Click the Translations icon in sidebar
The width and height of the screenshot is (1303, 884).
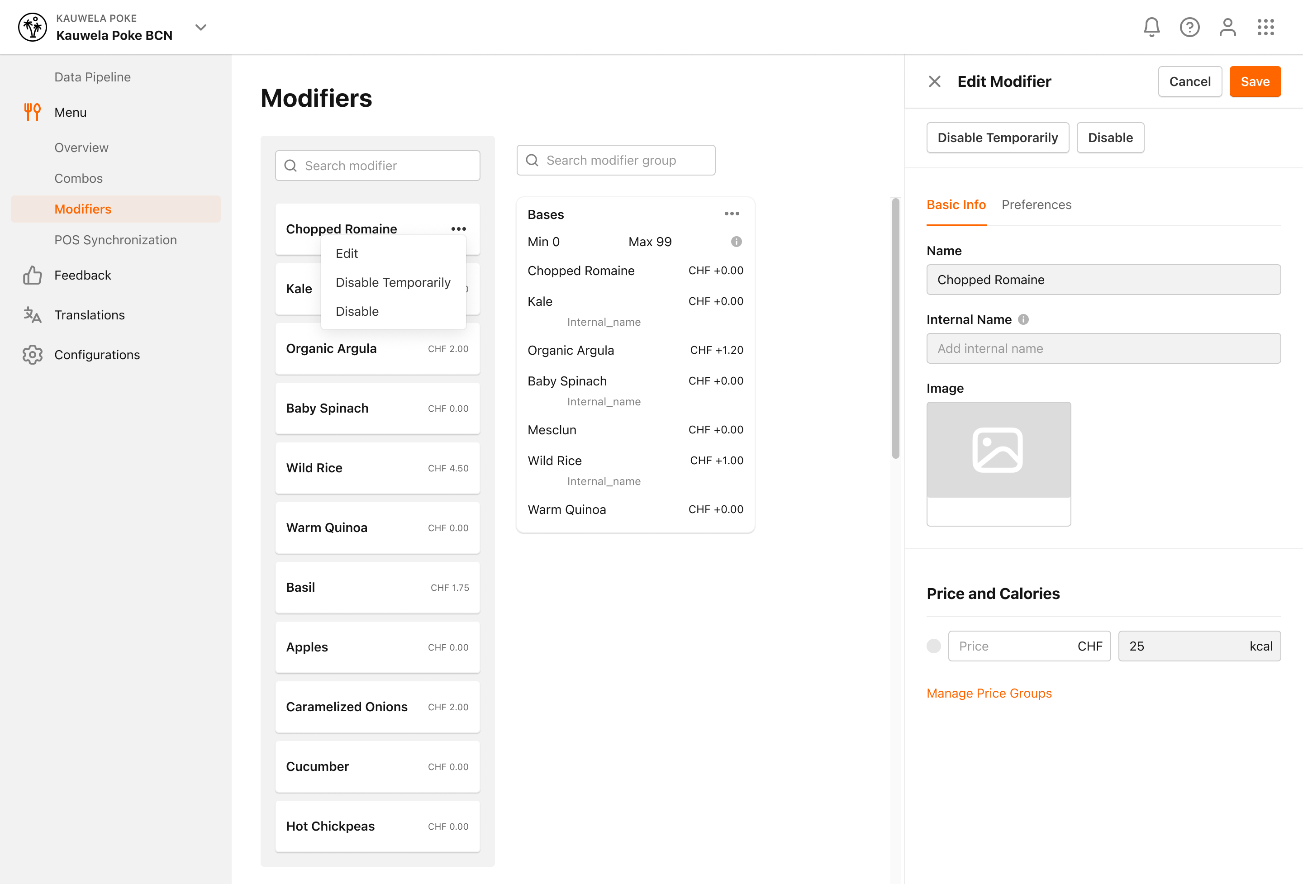(32, 315)
